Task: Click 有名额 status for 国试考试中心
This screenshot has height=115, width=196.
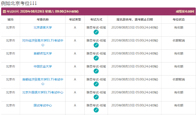Action: [x=179, y=105]
